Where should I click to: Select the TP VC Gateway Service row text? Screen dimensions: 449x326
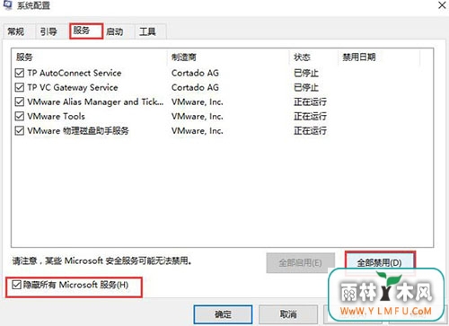(73, 87)
